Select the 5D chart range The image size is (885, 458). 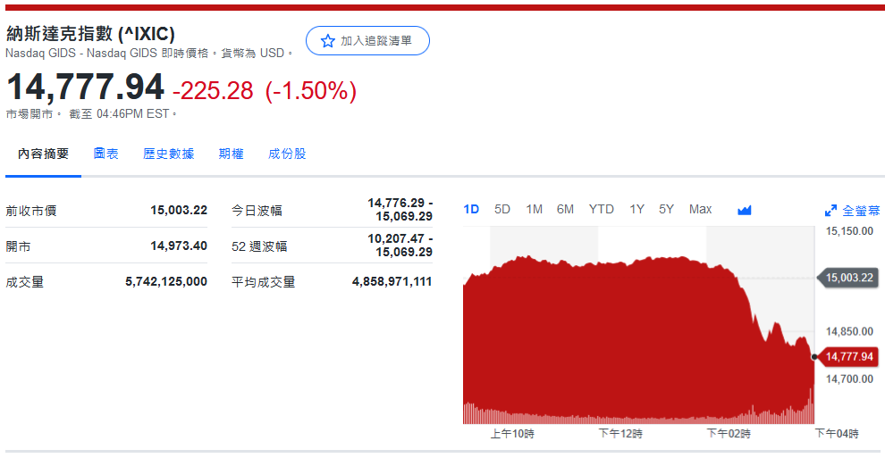click(x=502, y=210)
